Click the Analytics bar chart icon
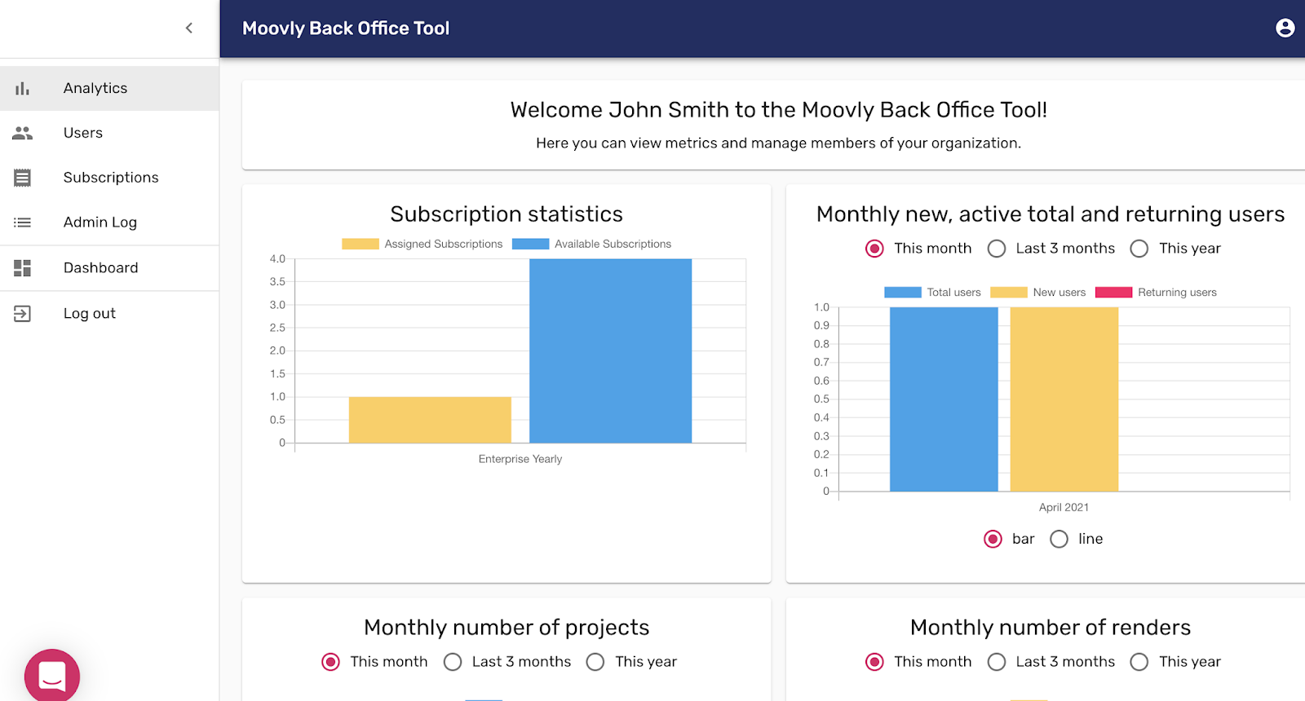 tap(22, 88)
